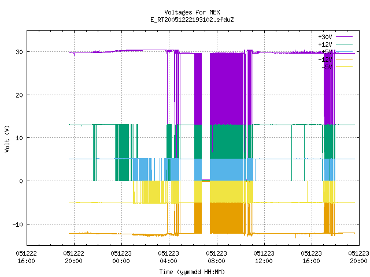Click the y-axis tick label 10

(x=19, y=138)
